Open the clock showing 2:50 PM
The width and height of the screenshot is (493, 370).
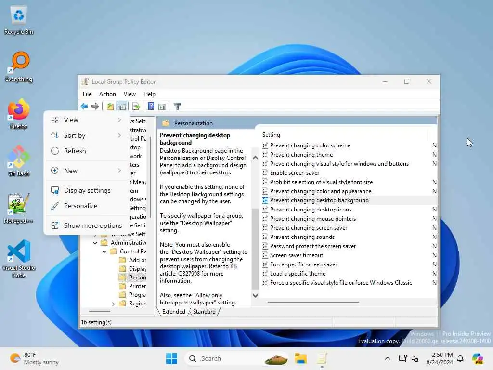(x=439, y=358)
